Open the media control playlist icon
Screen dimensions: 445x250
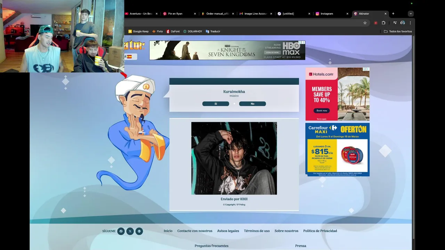point(395,23)
